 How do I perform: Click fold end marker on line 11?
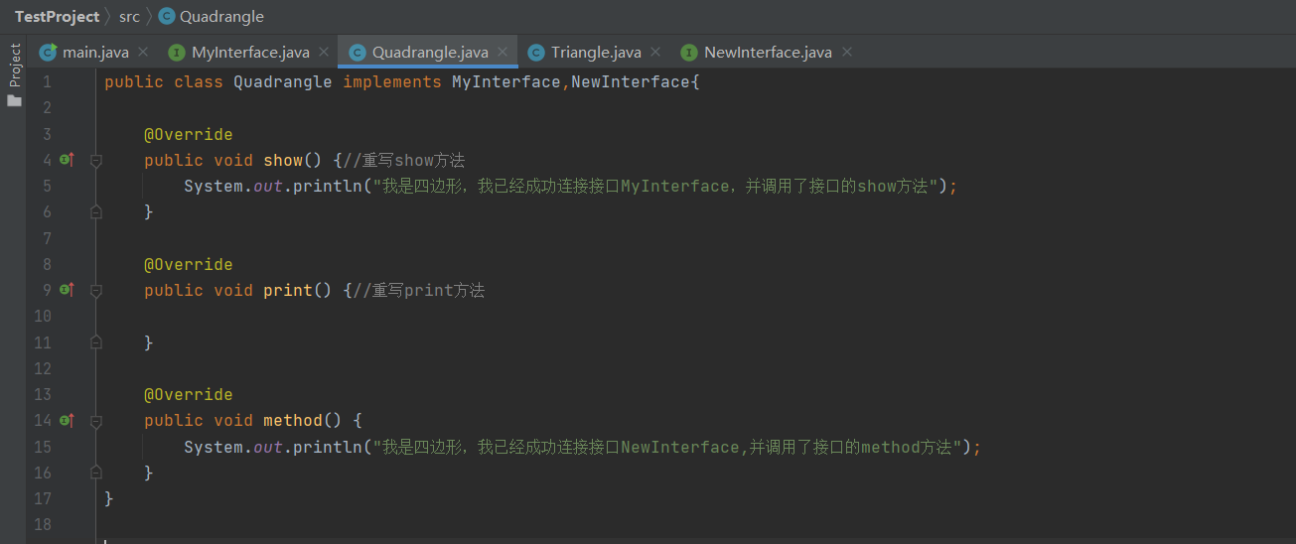(x=96, y=341)
